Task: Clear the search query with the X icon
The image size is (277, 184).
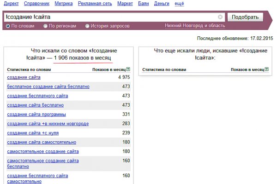Action: point(220,17)
